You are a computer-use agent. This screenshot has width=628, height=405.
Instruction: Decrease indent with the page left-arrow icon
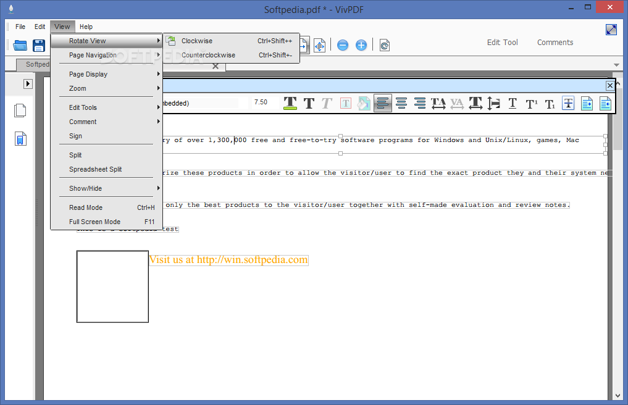click(605, 103)
